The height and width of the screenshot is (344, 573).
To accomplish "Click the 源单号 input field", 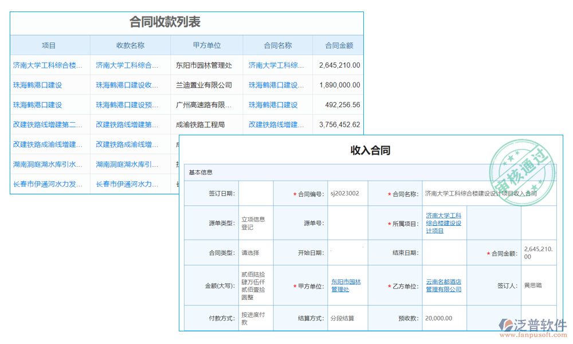I will 347,222.
